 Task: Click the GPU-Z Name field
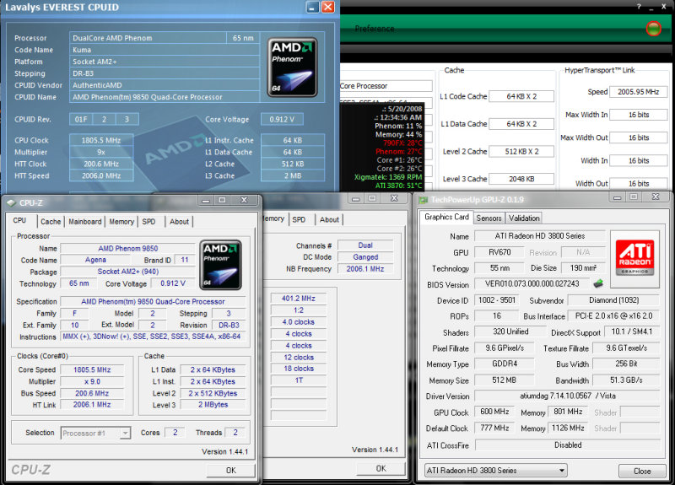pyautogui.click(x=540, y=236)
